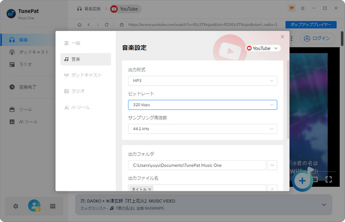Open the YouTube source selector dropdown
This screenshot has width=345, height=222.
pos(263,48)
